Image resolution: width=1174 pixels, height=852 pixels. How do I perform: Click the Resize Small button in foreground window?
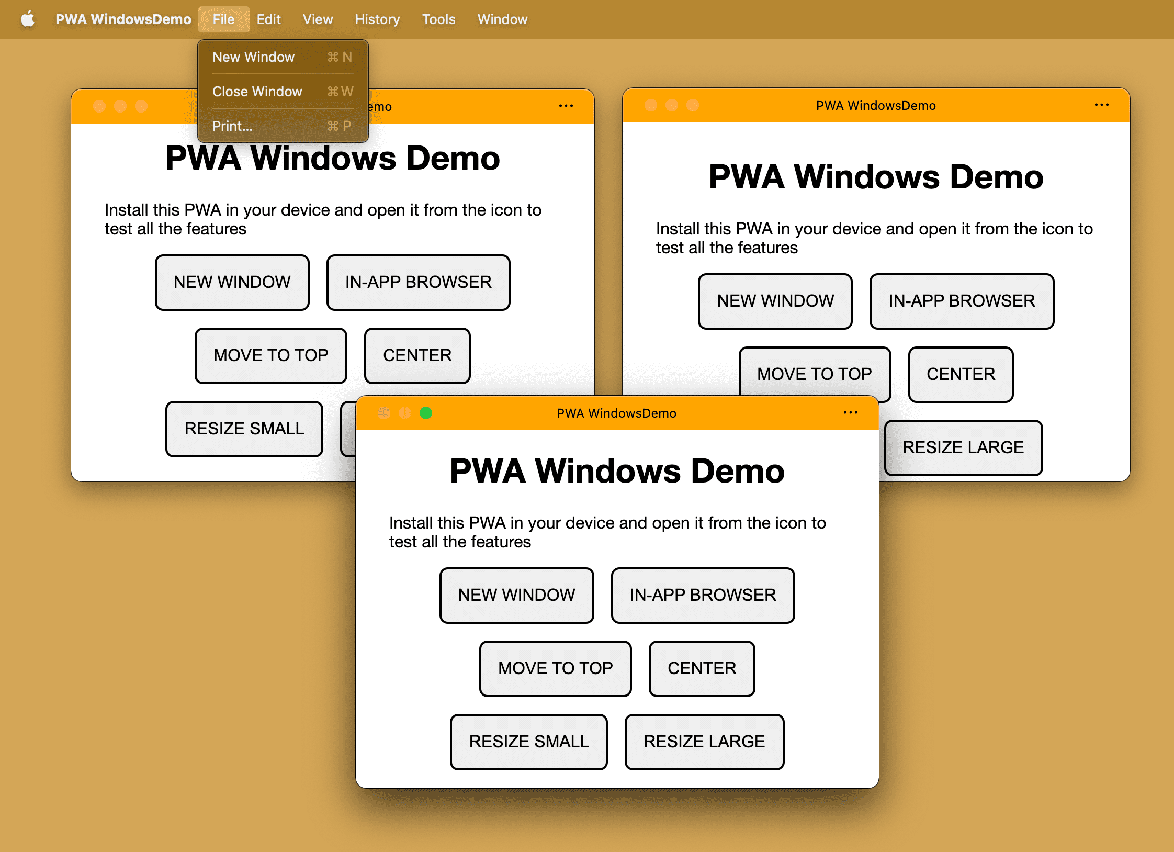(528, 742)
